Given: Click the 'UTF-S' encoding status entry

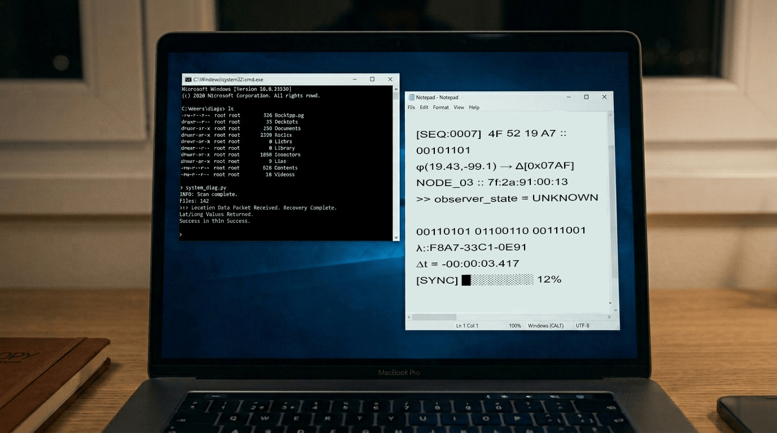Looking at the screenshot, I should [583, 326].
